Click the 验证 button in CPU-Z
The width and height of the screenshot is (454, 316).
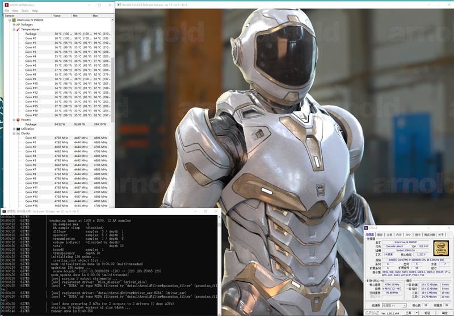[427, 313]
